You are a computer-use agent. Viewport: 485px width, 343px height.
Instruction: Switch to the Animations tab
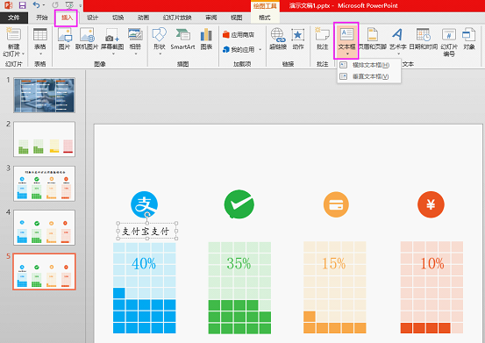[x=143, y=18]
